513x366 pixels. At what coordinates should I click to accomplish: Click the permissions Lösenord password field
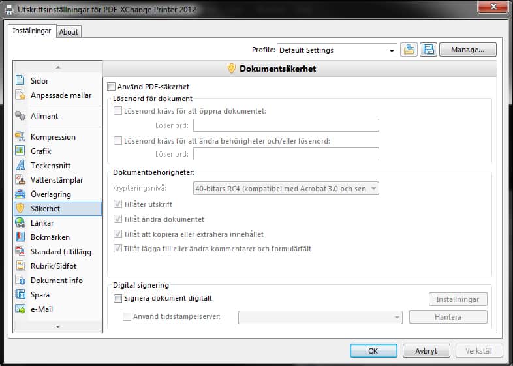pyautogui.click(x=286, y=154)
